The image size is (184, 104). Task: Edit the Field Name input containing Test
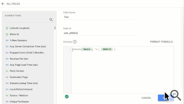100,17
